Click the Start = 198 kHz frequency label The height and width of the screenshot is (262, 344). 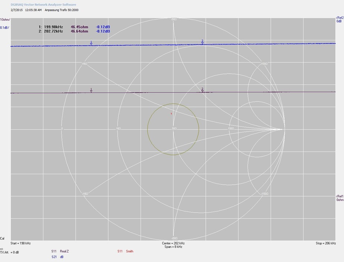tap(21, 243)
